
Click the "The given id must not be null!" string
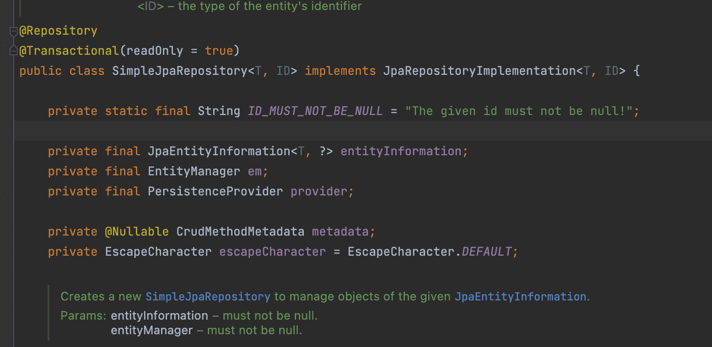click(x=519, y=111)
